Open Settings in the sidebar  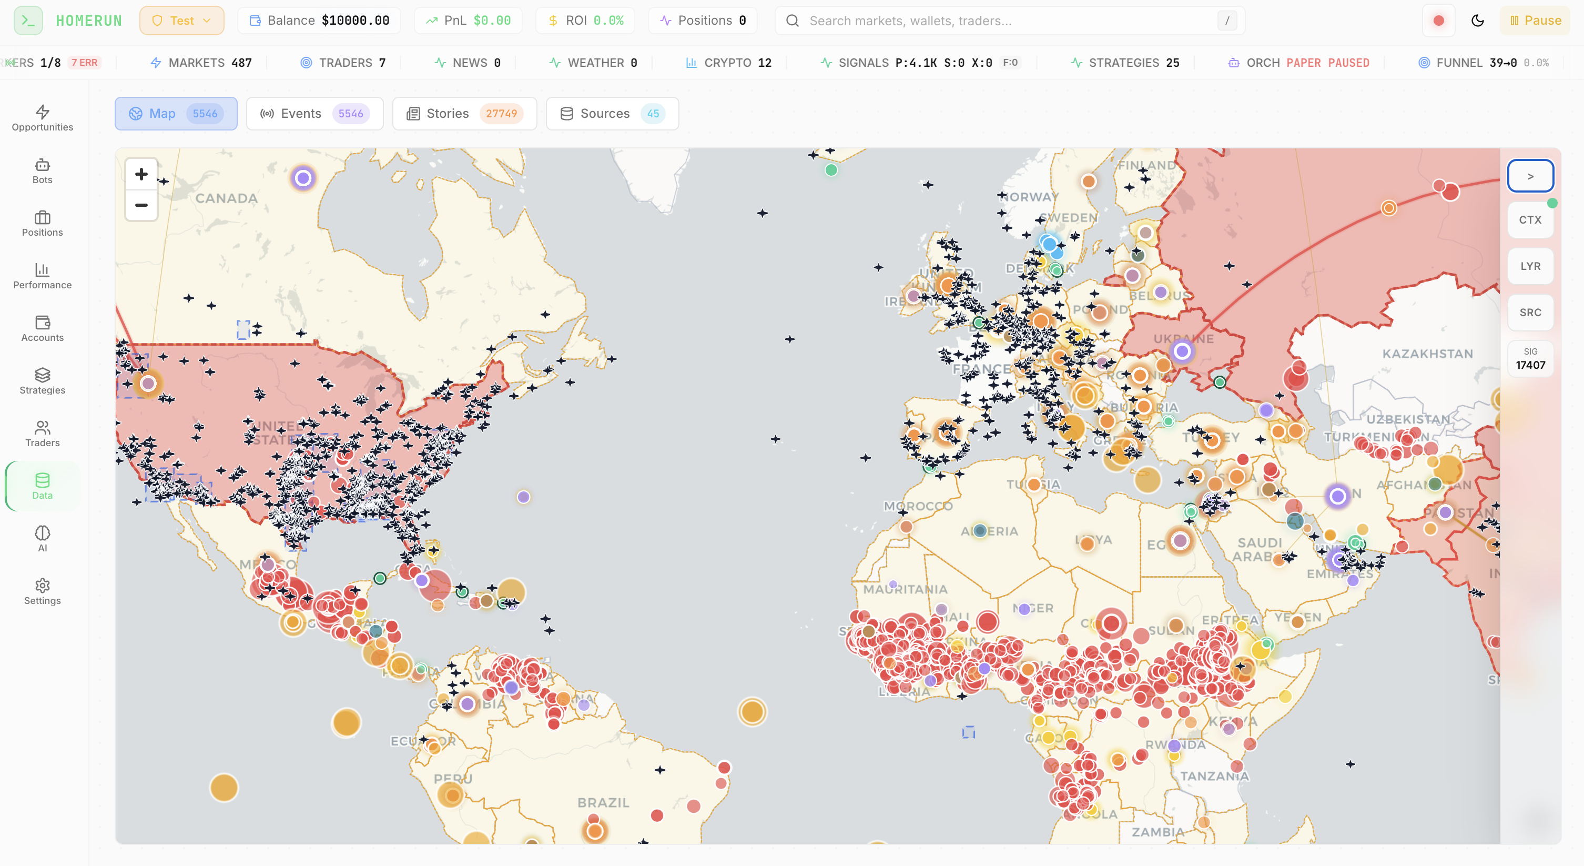[43, 591]
